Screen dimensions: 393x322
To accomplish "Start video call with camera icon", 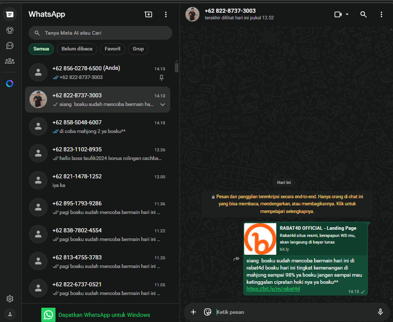I will [x=338, y=15].
